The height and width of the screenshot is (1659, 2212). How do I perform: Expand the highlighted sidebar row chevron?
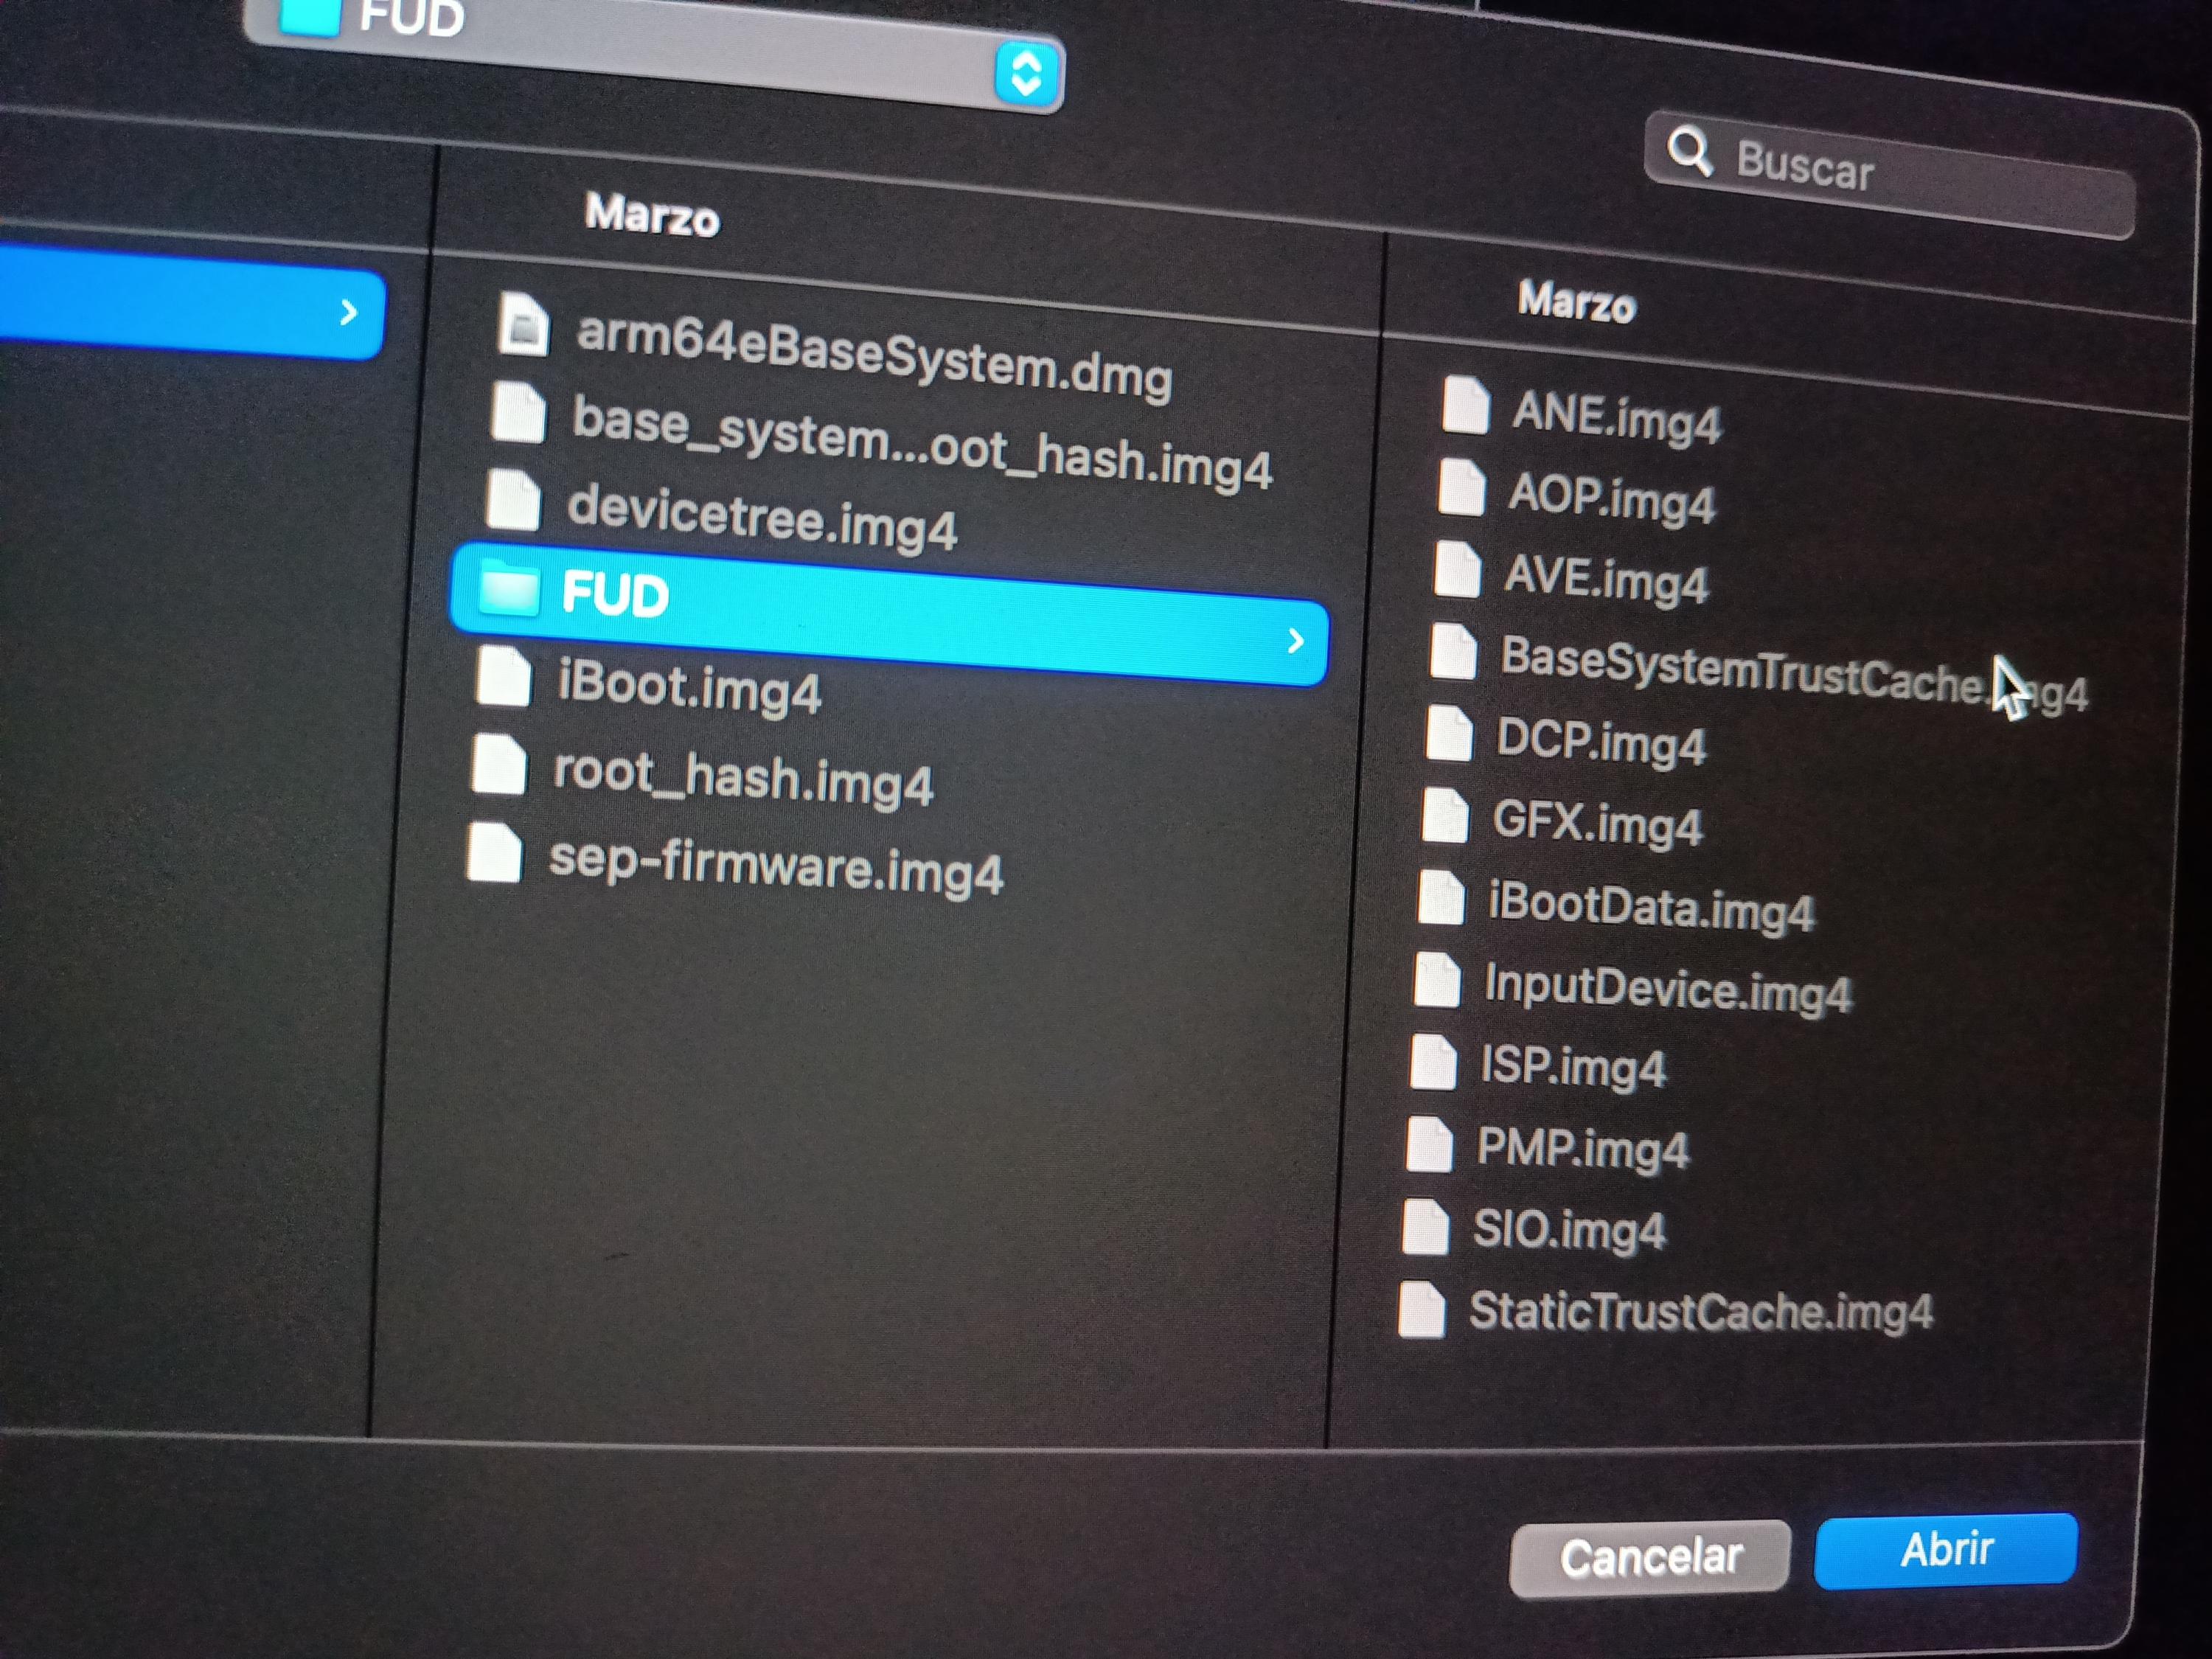pyautogui.click(x=348, y=313)
